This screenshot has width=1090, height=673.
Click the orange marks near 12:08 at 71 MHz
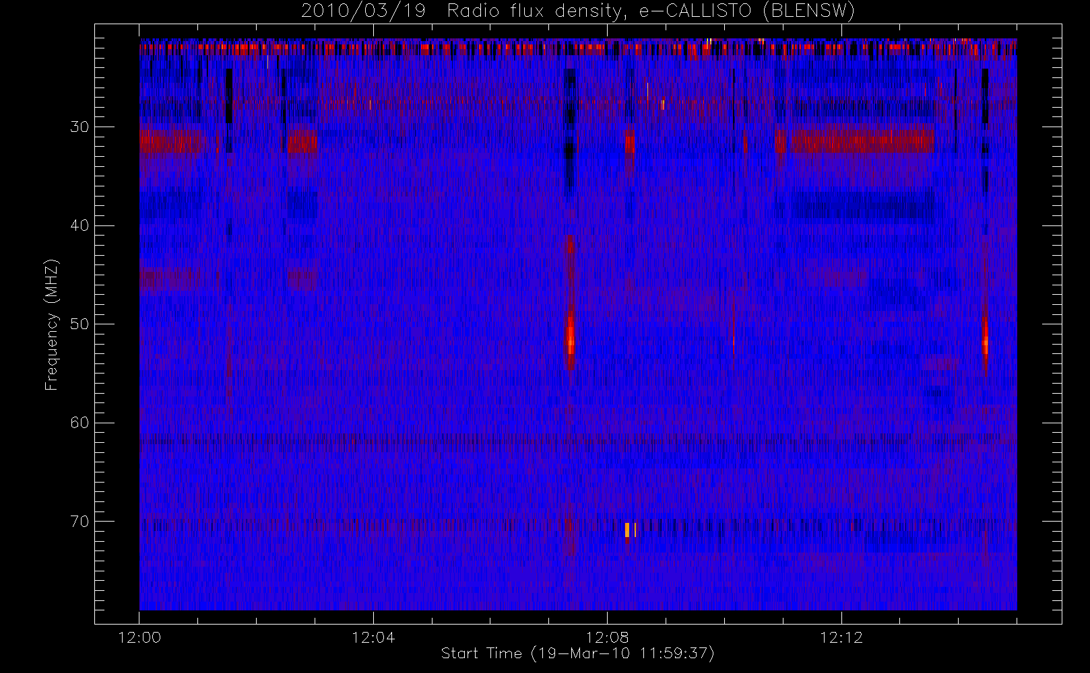tap(630, 530)
